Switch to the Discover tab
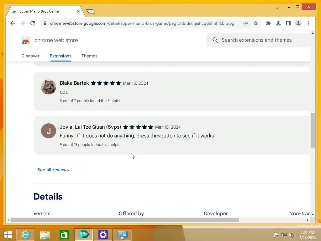The height and width of the screenshot is (241, 321). 30,56
